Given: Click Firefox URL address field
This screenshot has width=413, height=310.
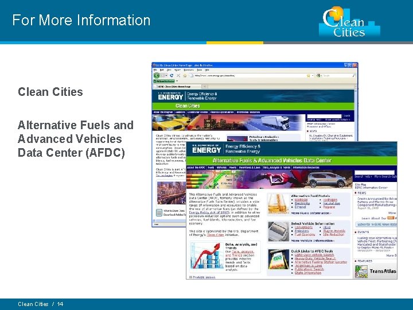Looking at the screenshot, I should [249, 76].
